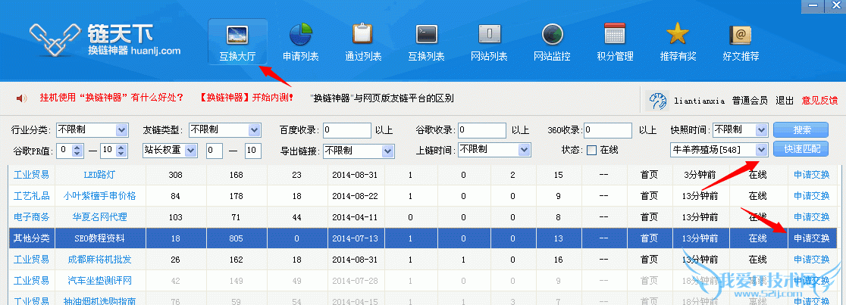Viewport: 846px width, 305px height.
Task: Click the 3分钟前 time cell
Action: [x=700, y=175]
